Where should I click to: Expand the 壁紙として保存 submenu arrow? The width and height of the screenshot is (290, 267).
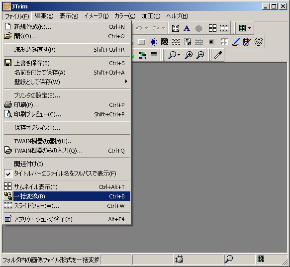click(x=126, y=82)
